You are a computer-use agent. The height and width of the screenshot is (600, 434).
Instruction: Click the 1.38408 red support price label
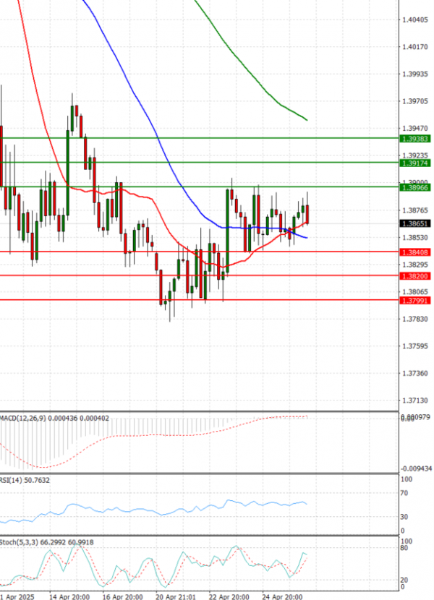[415, 252]
